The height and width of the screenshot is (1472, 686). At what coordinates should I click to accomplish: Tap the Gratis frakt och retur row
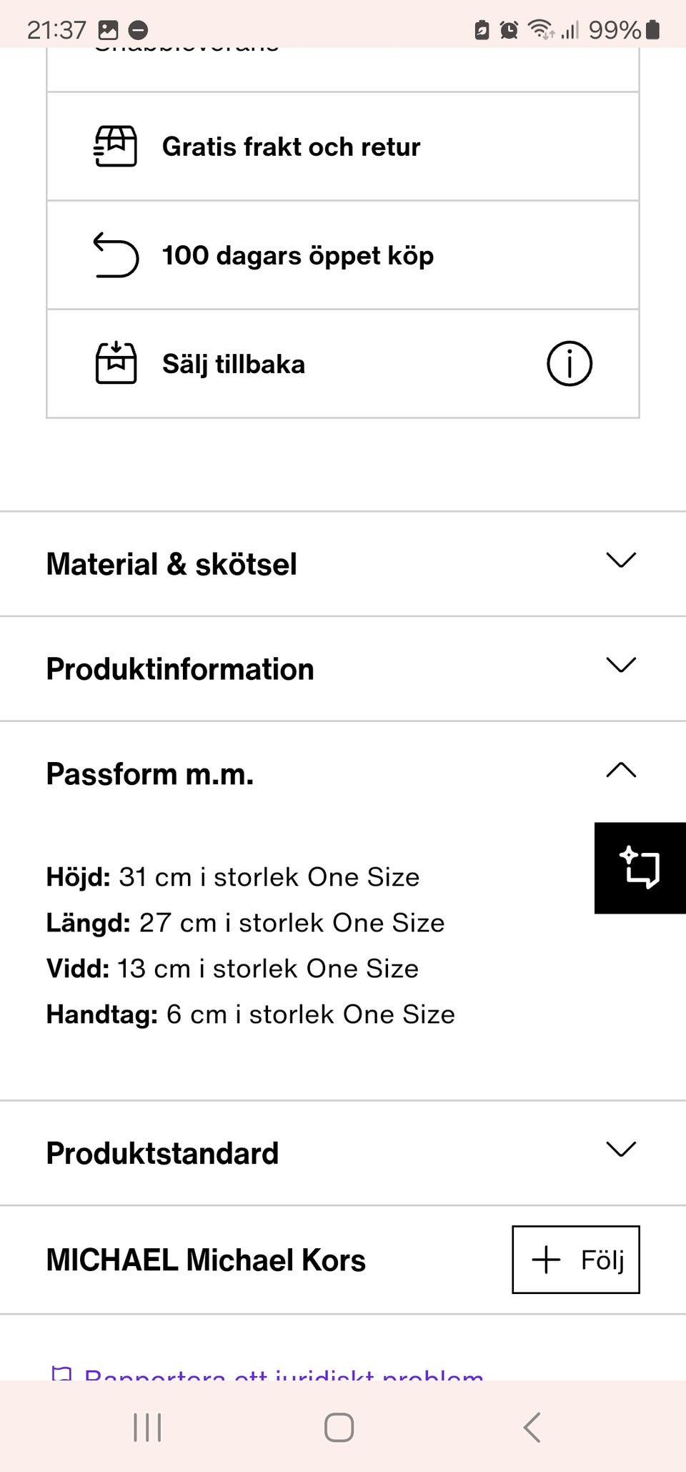click(x=291, y=147)
